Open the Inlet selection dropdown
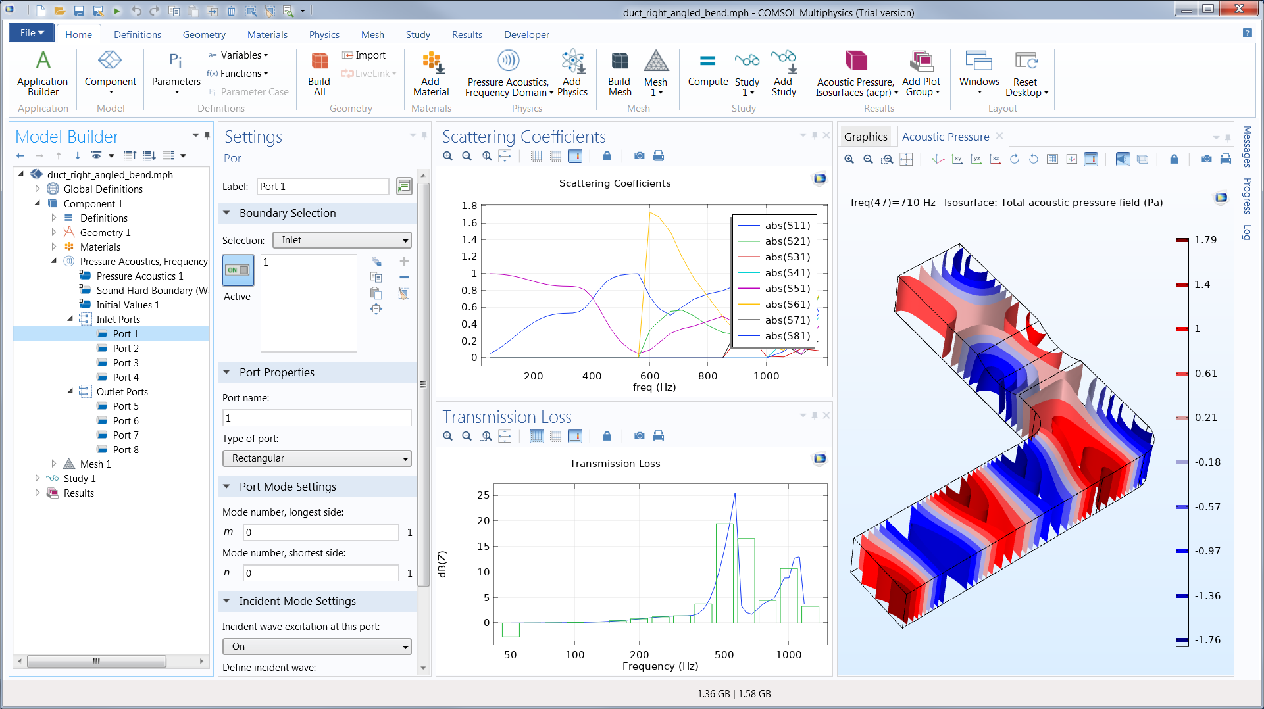The width and height of the screenshot is (1264, 709). click(x=341, y=240)
